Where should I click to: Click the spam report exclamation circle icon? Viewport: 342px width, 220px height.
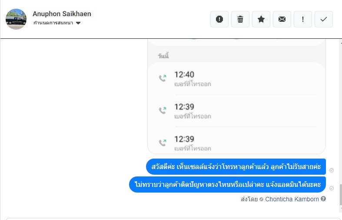pyautogui.click(x=219, y=19)
